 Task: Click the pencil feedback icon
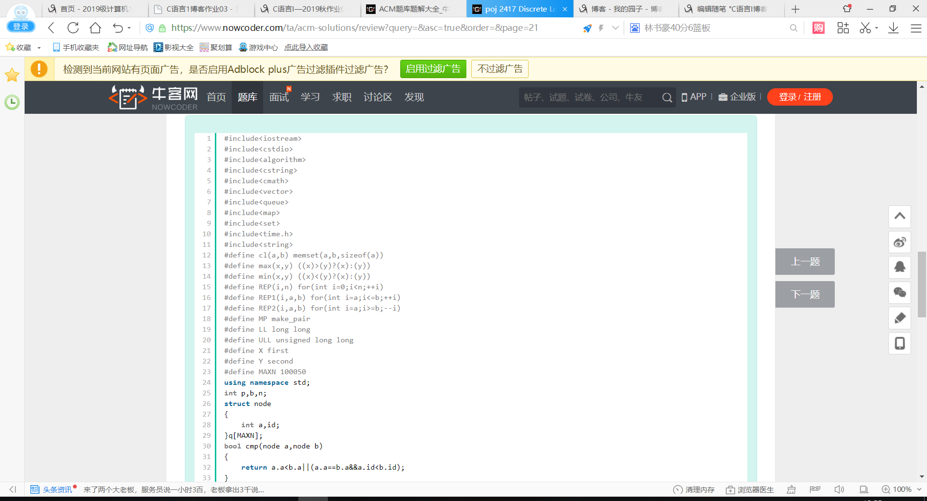(900, 318)
